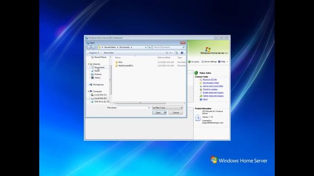Click the Enable diagnostic logging link
This screenshot has height=176, width=314.
point(213,93)
